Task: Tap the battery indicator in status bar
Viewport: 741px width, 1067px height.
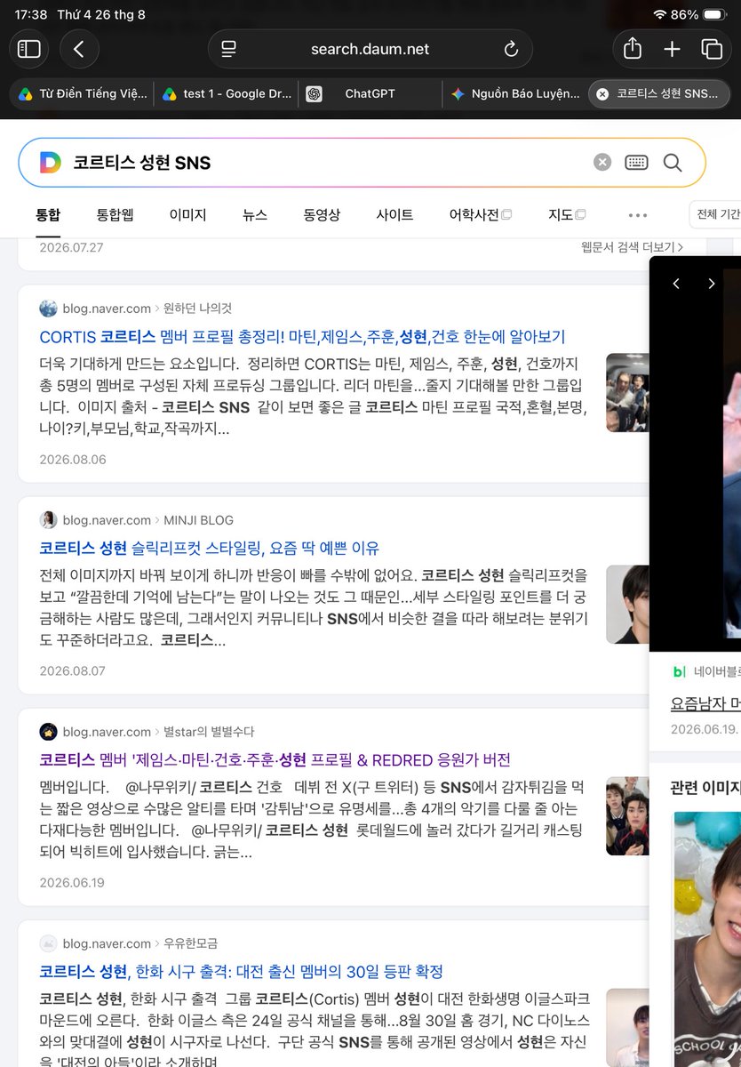Action: coord(715,14)
